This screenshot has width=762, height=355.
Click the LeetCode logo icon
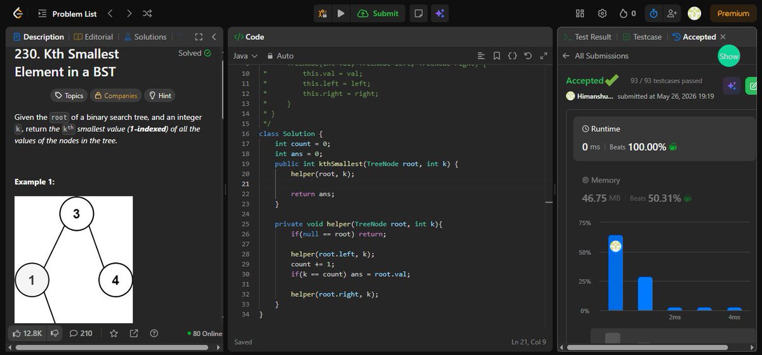tap(18, 13)
